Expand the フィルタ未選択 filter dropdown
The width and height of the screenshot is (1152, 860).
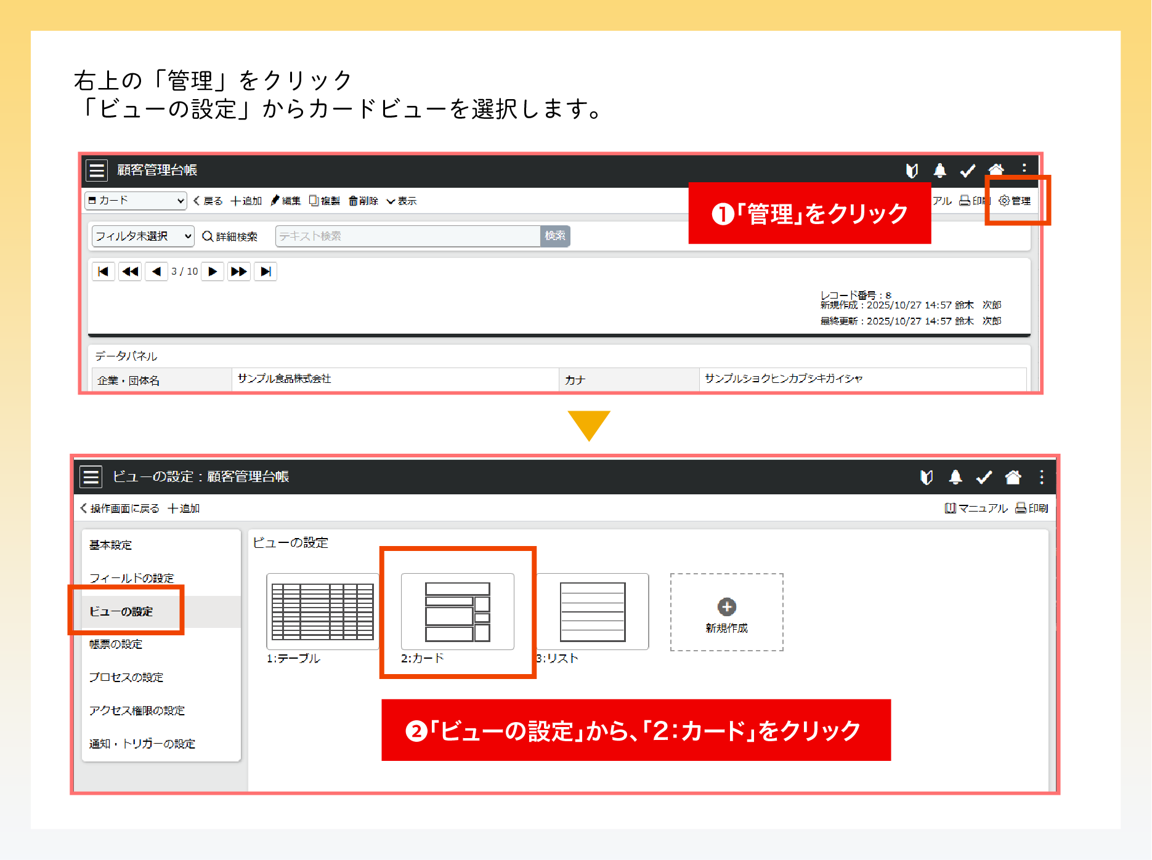click(x=143, y=236)
